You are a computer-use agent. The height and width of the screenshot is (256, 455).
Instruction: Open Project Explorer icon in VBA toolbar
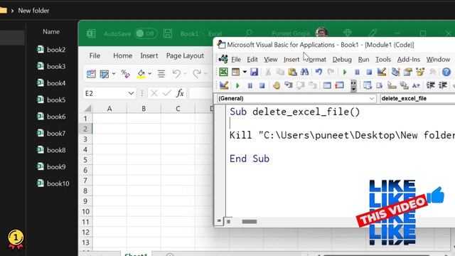[395, 72]
